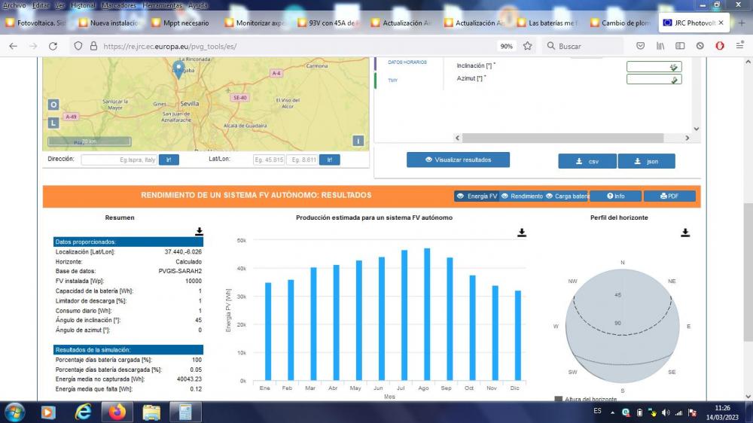Download the production chart data icon

[522, 233]
